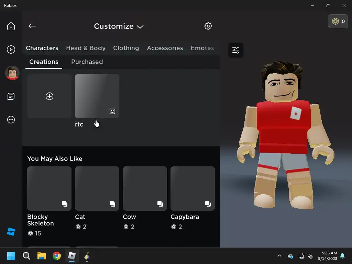
Task: Switch to the Characters tab
Action: pyautogui.click(x=42, y=48)
